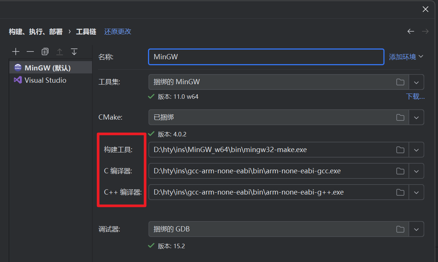Move toolchain up in the list
This screenshot has width=438, height=262.
60,52
